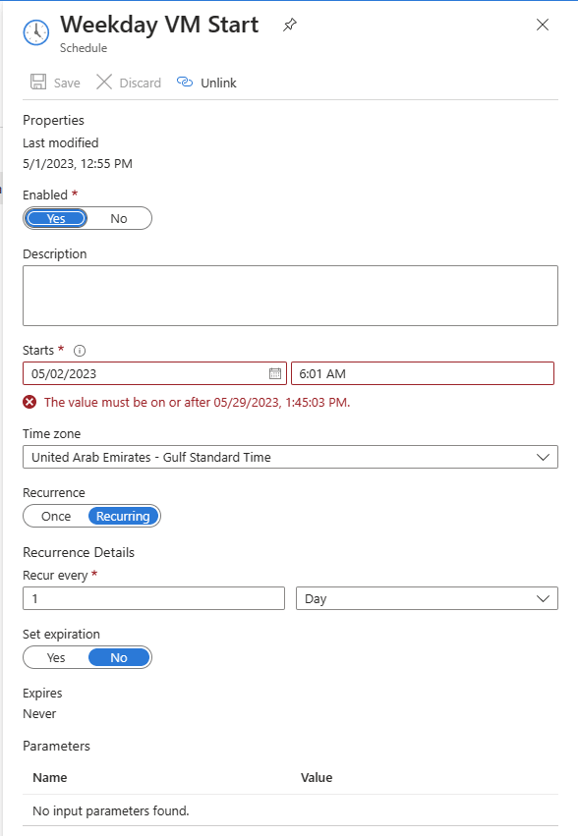Click the Unlink chain icon
Image resolution: width=578 pixels, height=836 pixels.
185,83
